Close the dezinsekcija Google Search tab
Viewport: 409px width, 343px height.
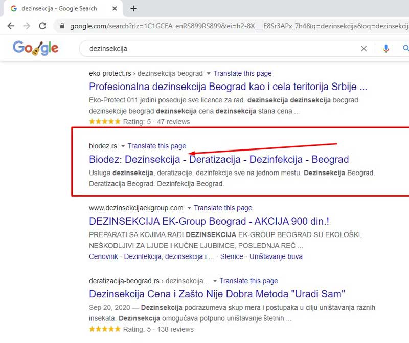[x=115, y=9]
